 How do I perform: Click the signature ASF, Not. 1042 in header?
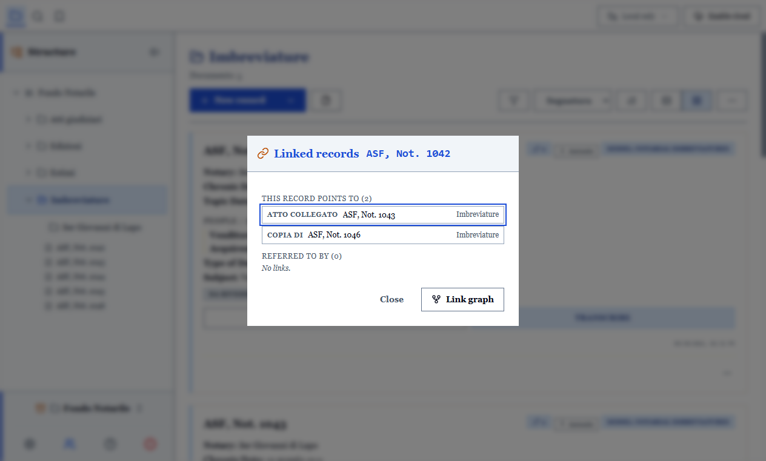[408, 154]
